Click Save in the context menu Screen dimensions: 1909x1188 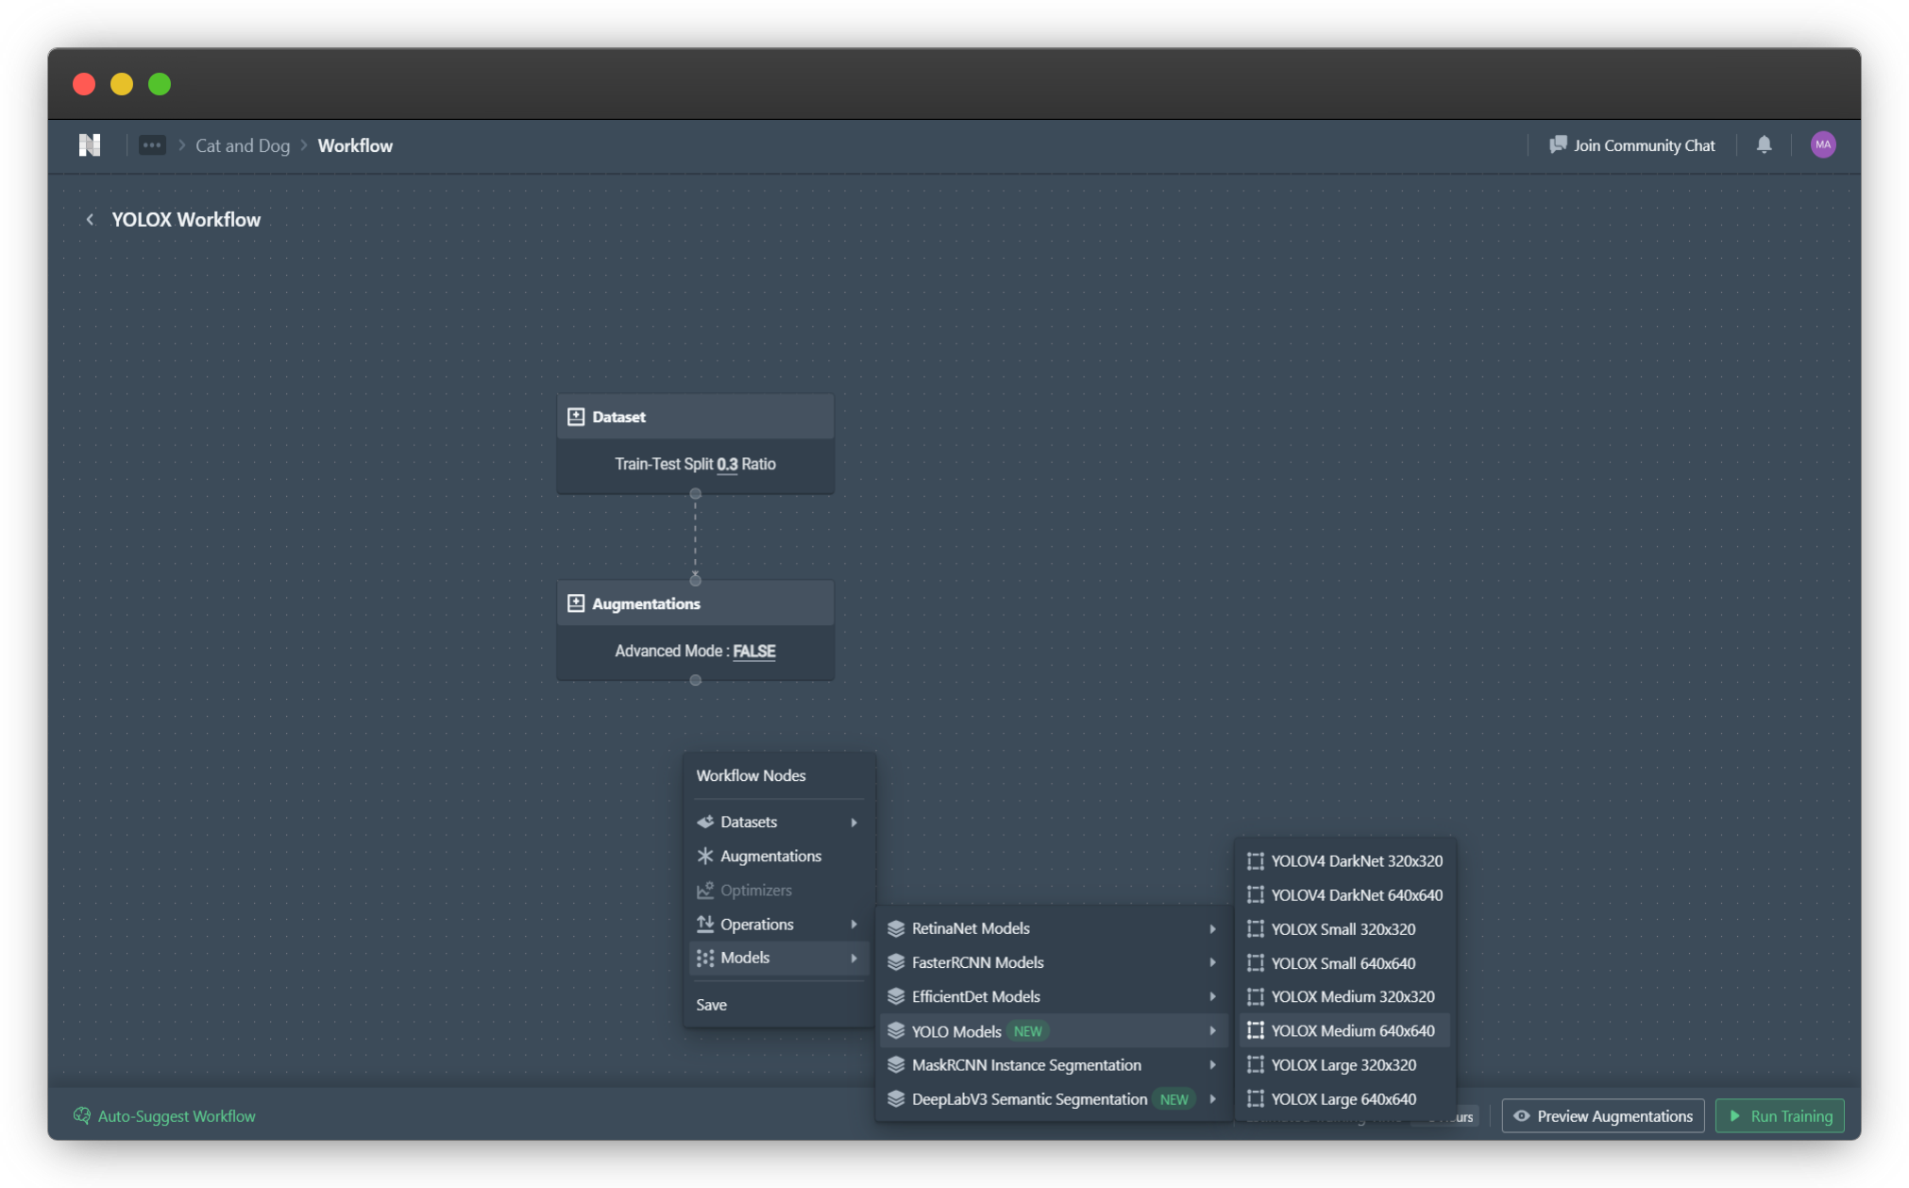(711, 1004)
